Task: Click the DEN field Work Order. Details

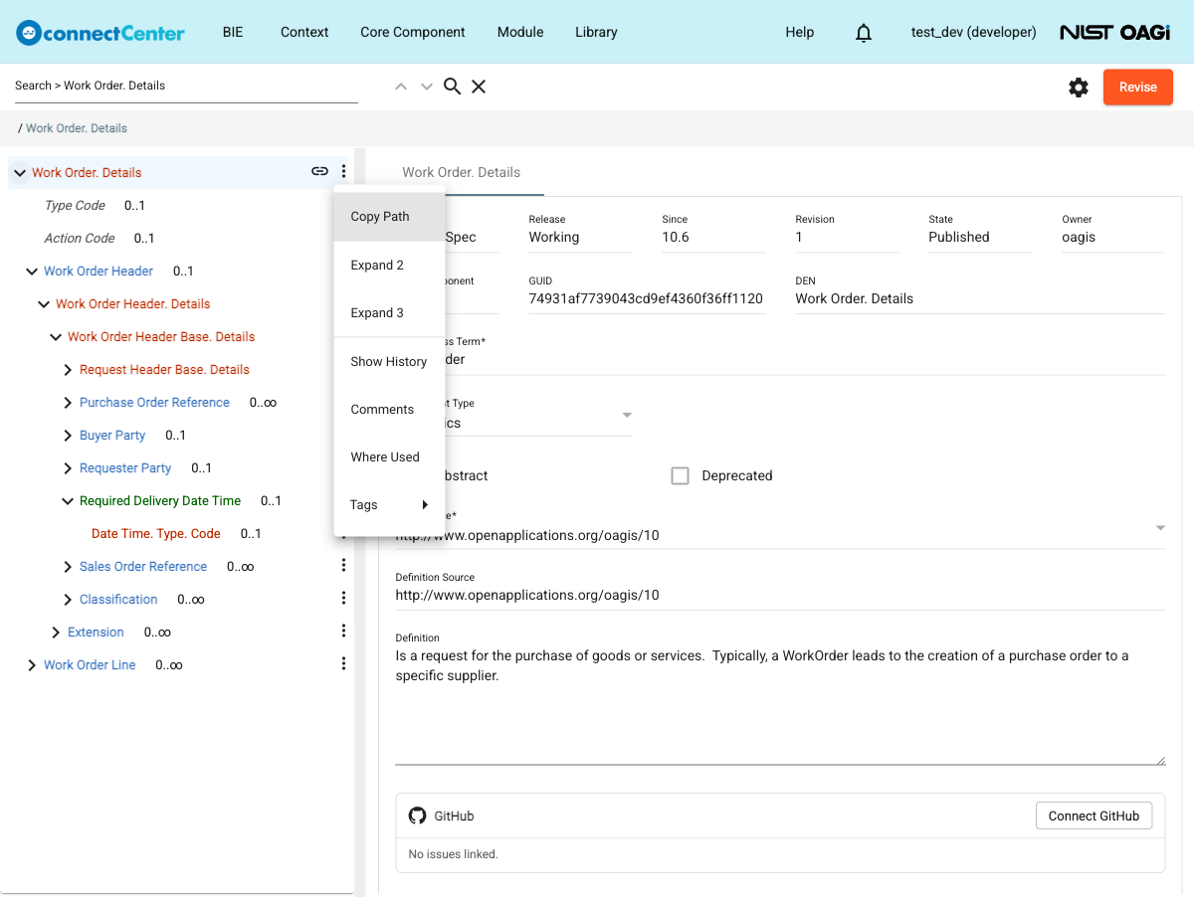Action: (980, 298)
